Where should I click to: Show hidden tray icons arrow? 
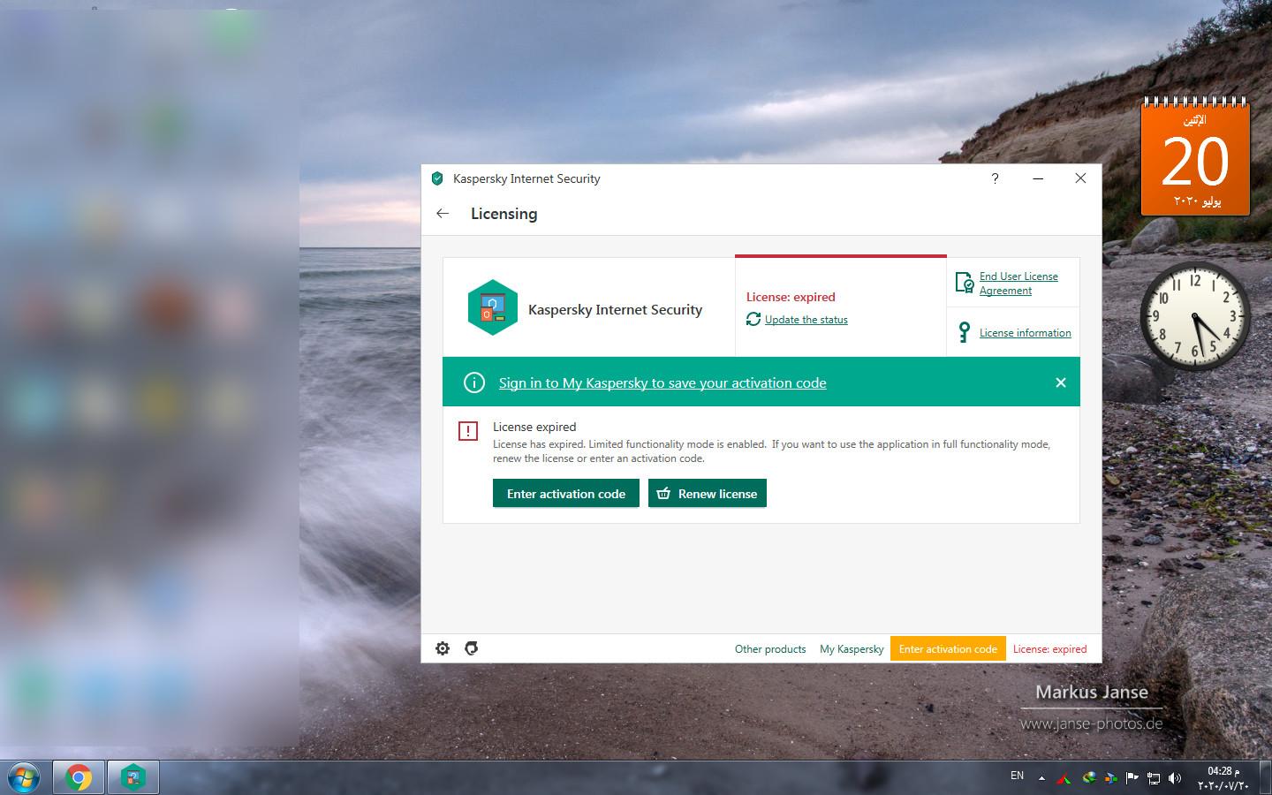click(x=1041, y=778)
